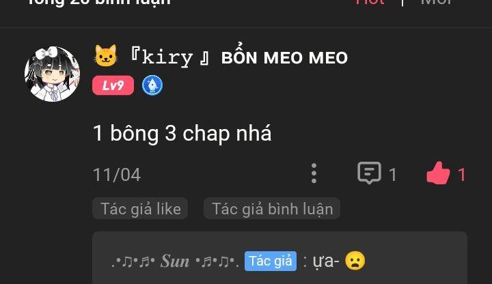Click the blue pen author badge icon
Screen dimensions: 492x284
(152, 85)
